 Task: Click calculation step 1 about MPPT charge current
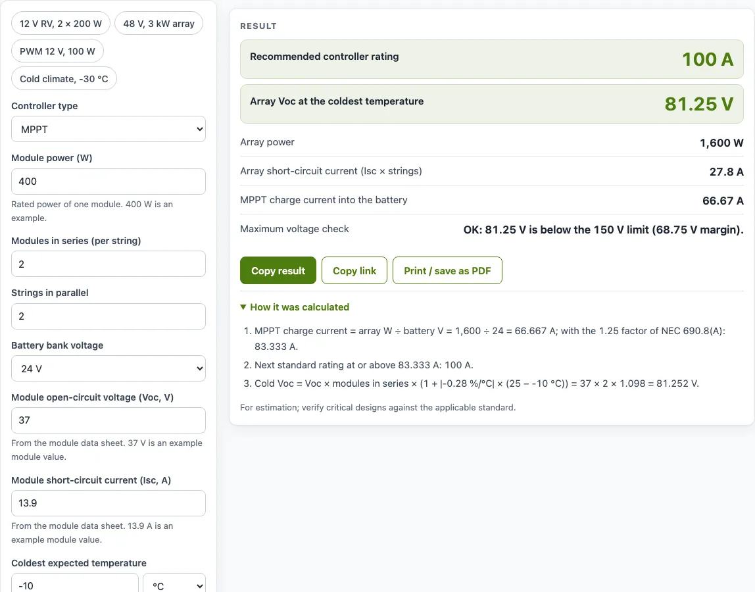coord(490,339)
